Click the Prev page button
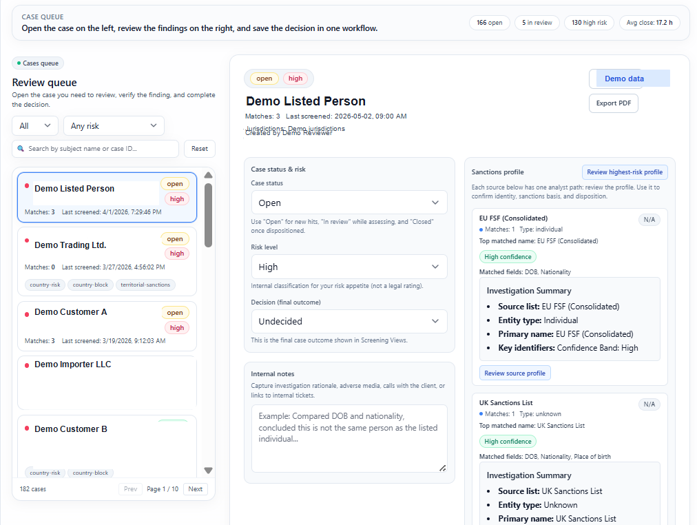697x525 pixels. pos(130,489)
